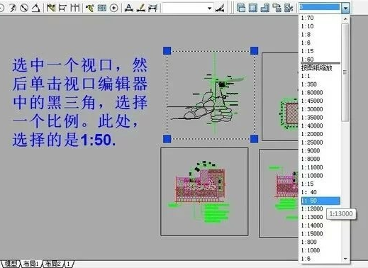The image size is (368, 268).
Task: Click the Dimension Text Edit icon
Action: coord(141,8)
